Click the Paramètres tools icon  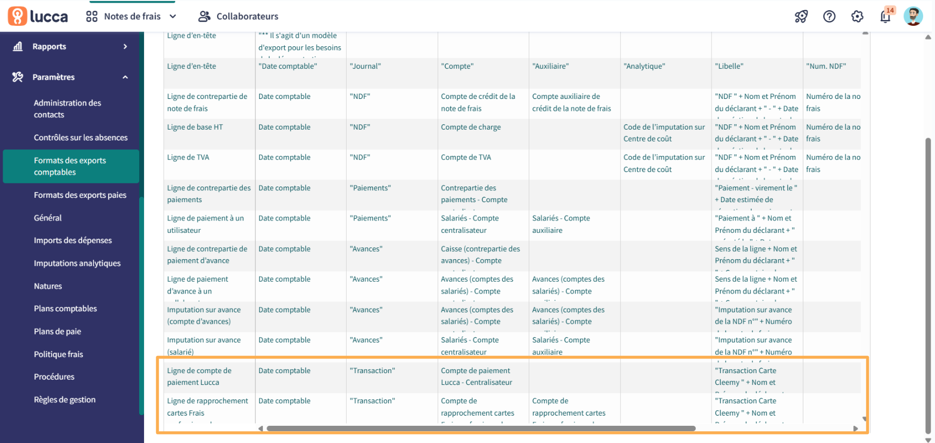tap(18, 77)
